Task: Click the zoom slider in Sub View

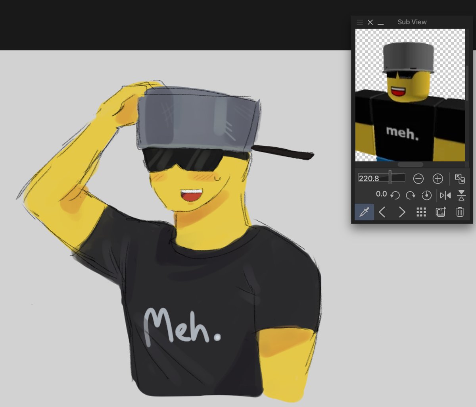Action: [390, 177]
